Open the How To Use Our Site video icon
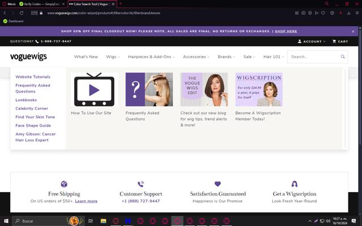Viewport: 362px width, 226px height. click(x=94, y=89)
